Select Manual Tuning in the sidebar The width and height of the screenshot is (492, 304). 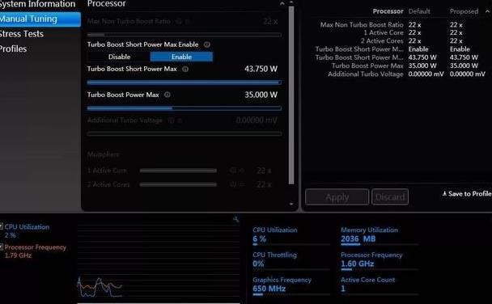tap(40, 19)
